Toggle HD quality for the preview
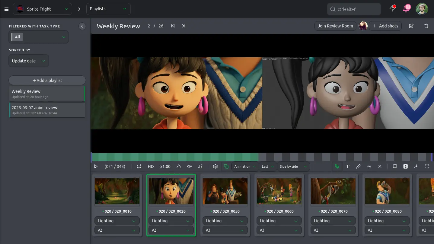 (151, 166)
